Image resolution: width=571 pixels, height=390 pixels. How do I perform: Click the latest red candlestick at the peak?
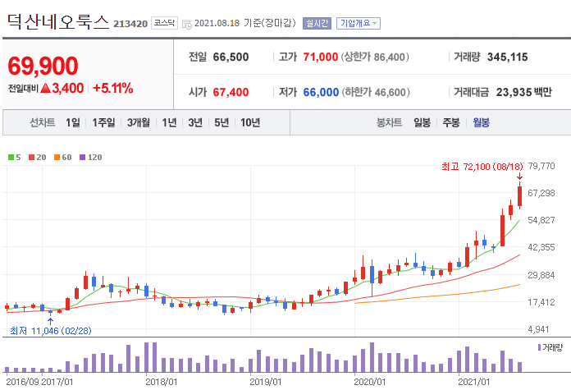pyautogui.click(x=519, y=196)
